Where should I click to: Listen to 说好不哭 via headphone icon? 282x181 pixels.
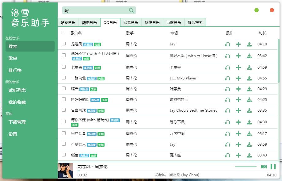pyautogui.click(x=228, y=56)
